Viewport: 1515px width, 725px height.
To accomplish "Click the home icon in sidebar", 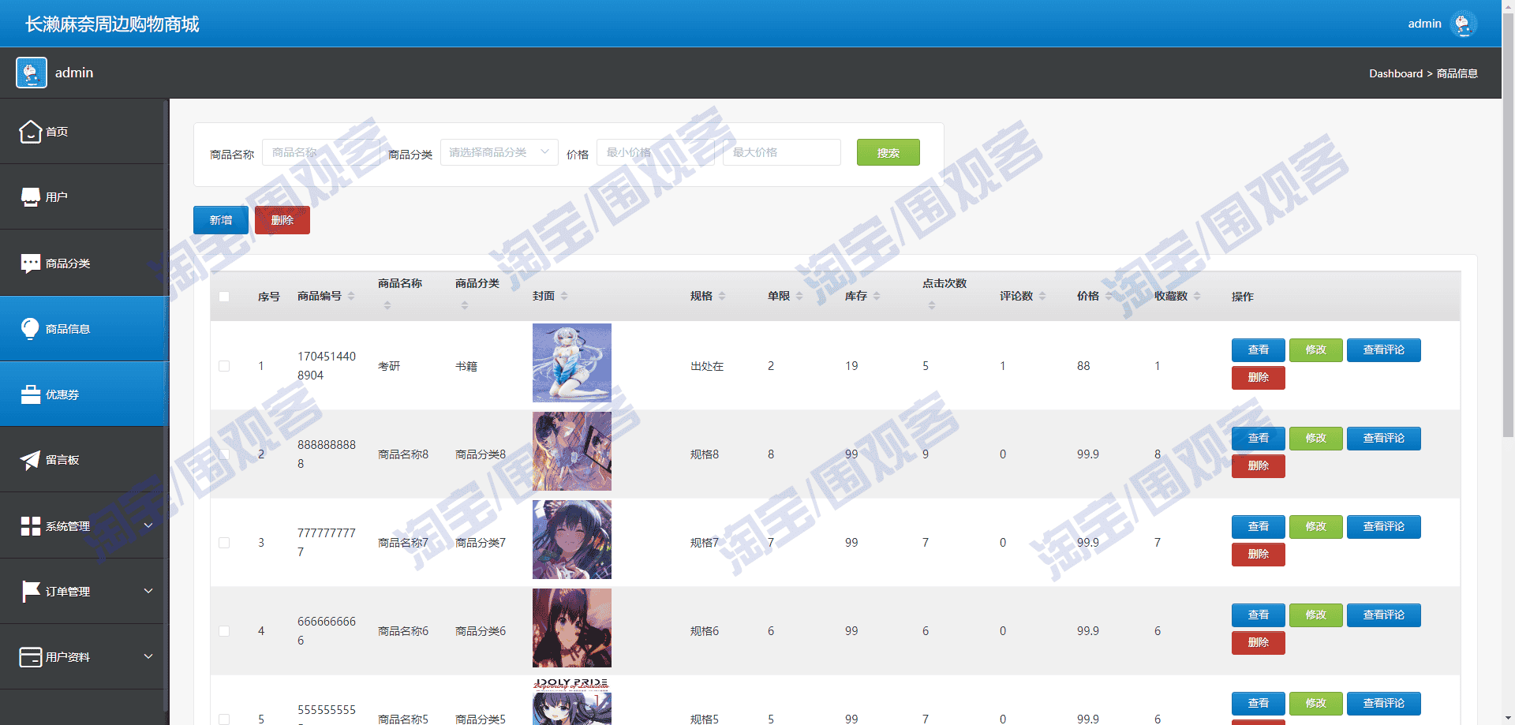I will click(x=30, y=132).
